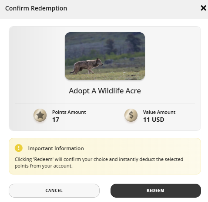Click the yellow information notice box
Viewport: 208px width, 202px height.
coord(105,156)
